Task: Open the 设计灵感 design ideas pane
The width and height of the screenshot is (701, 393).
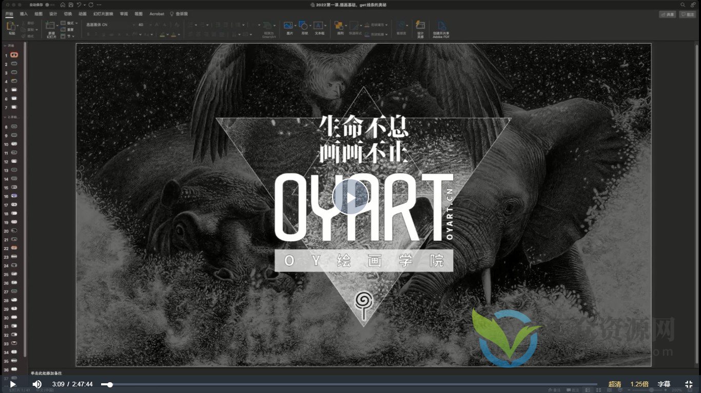Action: (420, 30)
